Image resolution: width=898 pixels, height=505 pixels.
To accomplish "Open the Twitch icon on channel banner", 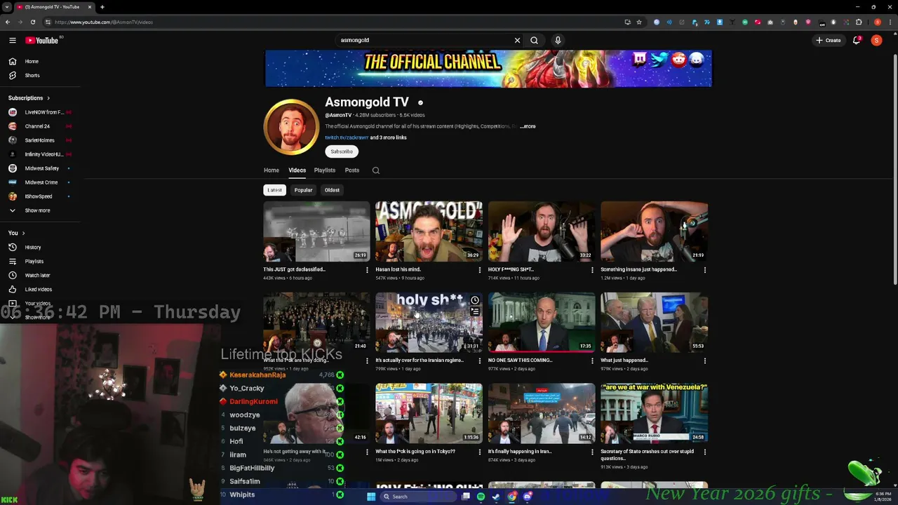I will pos(639,59).
